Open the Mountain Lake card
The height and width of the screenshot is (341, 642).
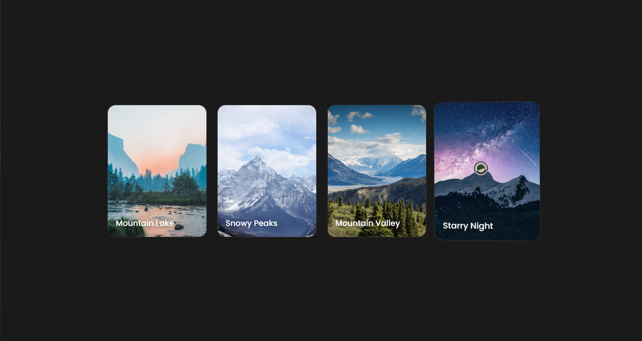(x=157, y=171)
